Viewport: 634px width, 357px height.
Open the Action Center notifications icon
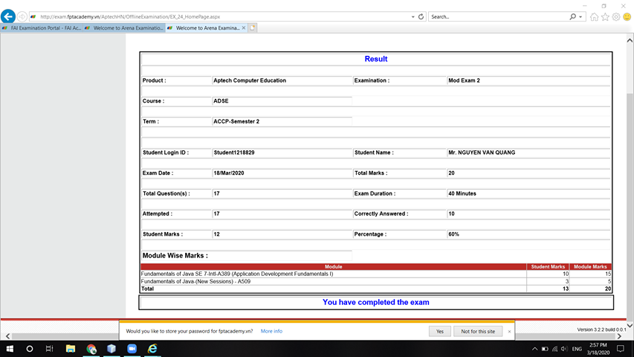[621, 349]
